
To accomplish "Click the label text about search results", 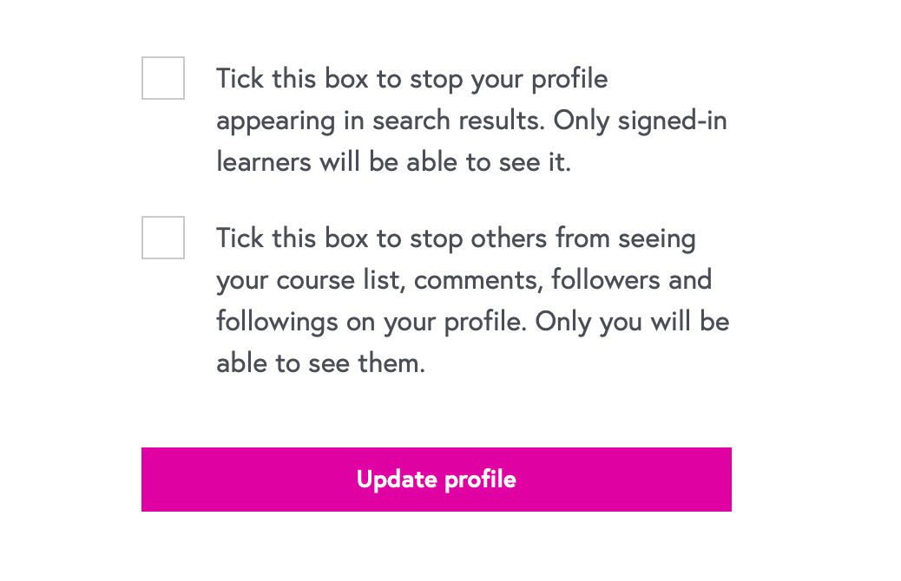I will (471, 120).
